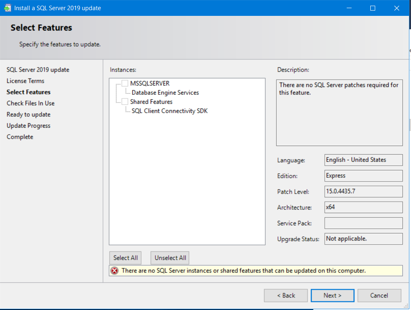
Task: Open the Complete step in sidebar
Action: [x=20, y=137]
